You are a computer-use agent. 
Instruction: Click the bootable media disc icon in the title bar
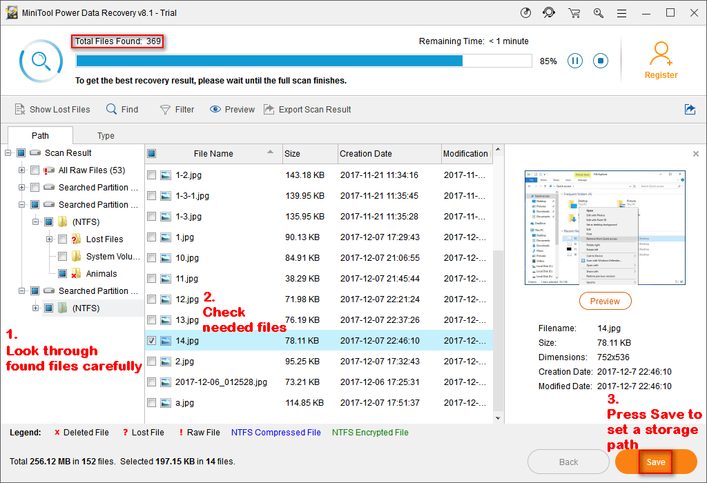(x=525, y=12)
